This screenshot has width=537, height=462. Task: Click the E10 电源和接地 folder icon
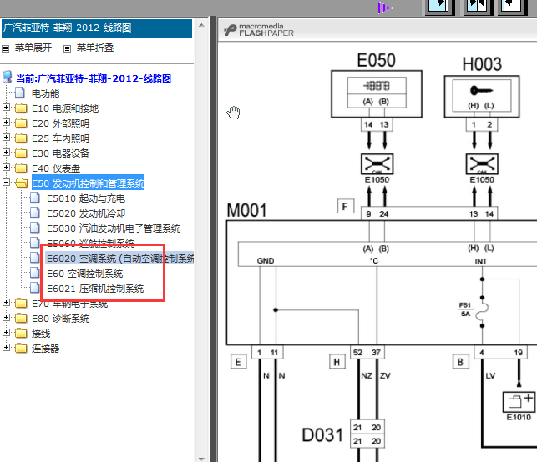tap(21, 108)
